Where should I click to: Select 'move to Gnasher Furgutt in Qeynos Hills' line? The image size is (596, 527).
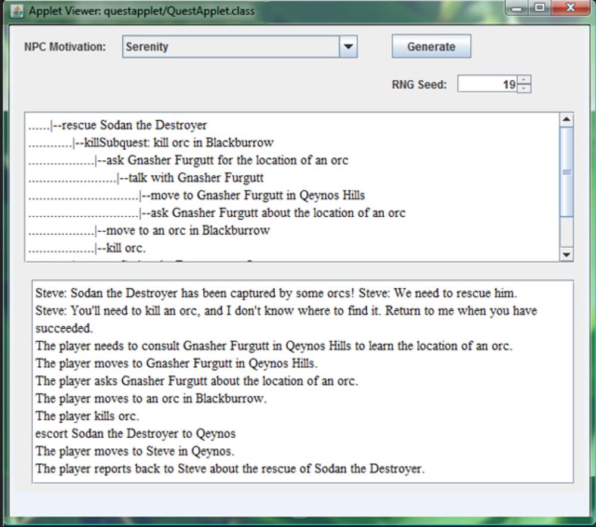197,195
